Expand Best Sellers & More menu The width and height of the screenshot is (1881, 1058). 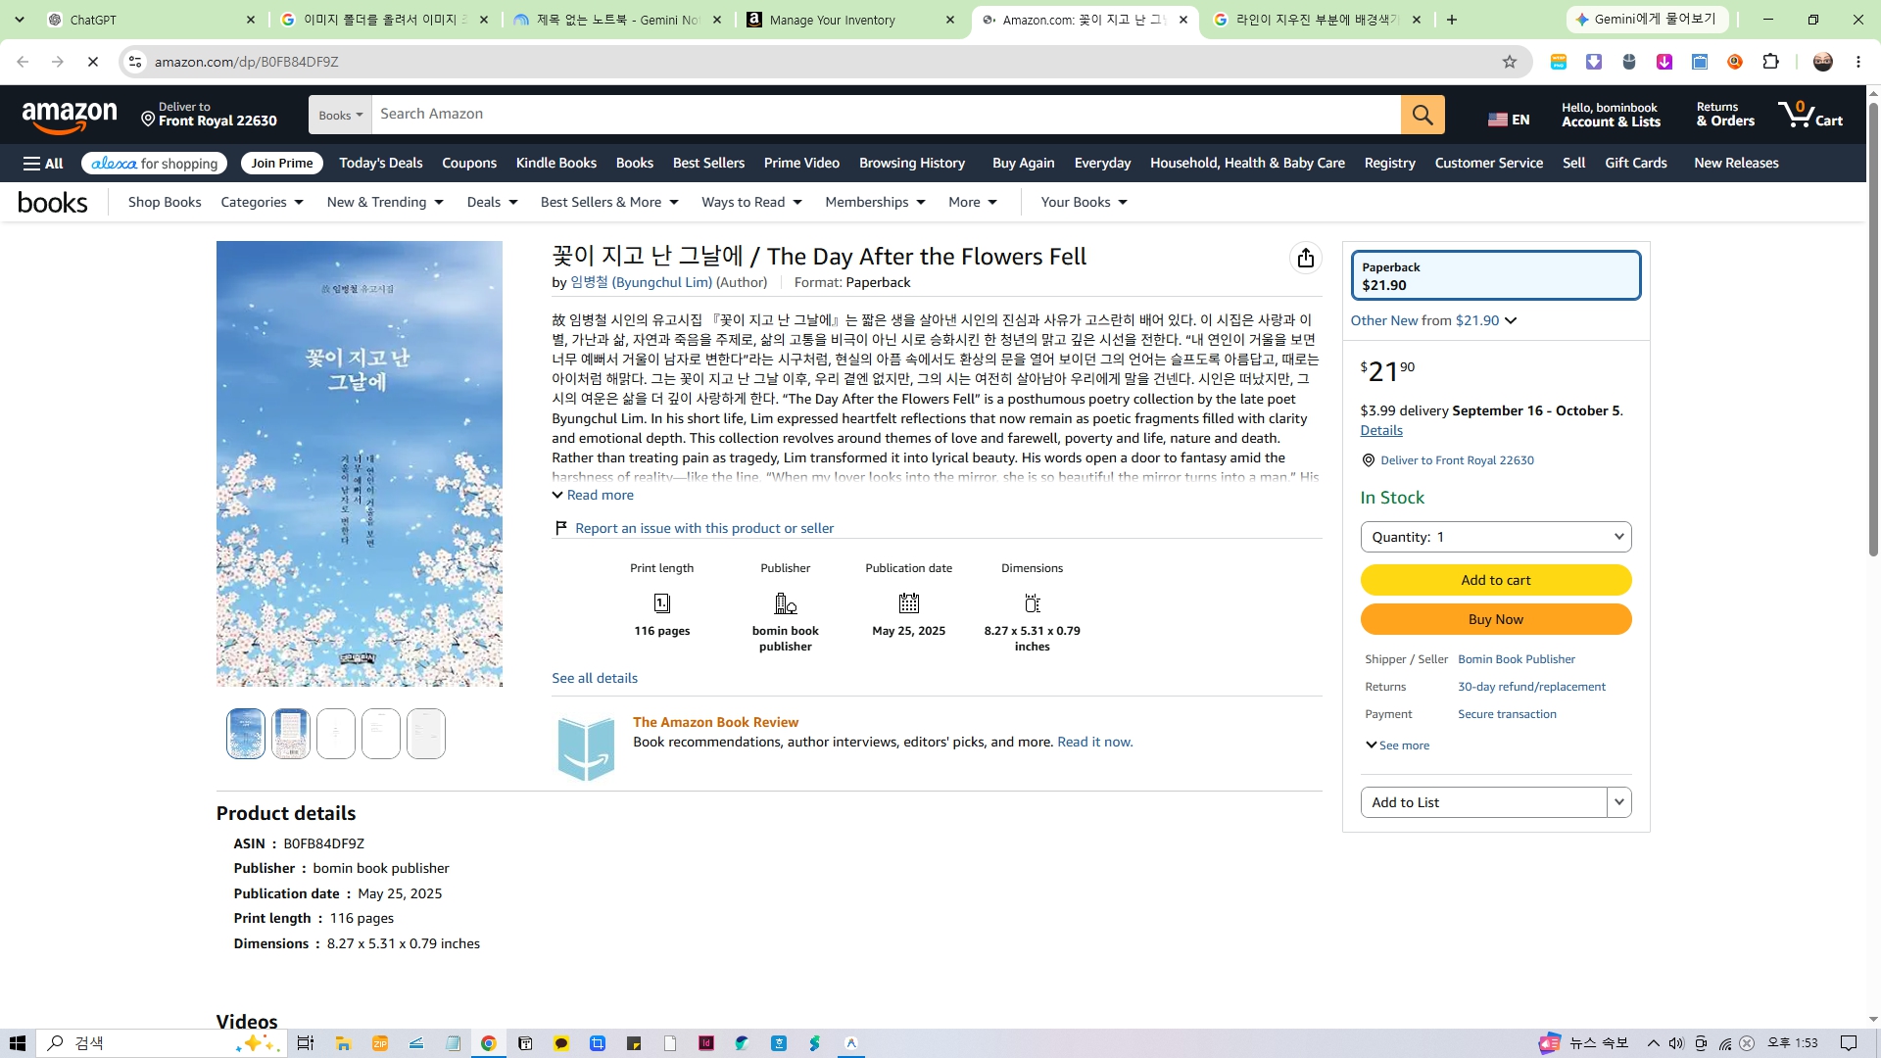(609, 203)
